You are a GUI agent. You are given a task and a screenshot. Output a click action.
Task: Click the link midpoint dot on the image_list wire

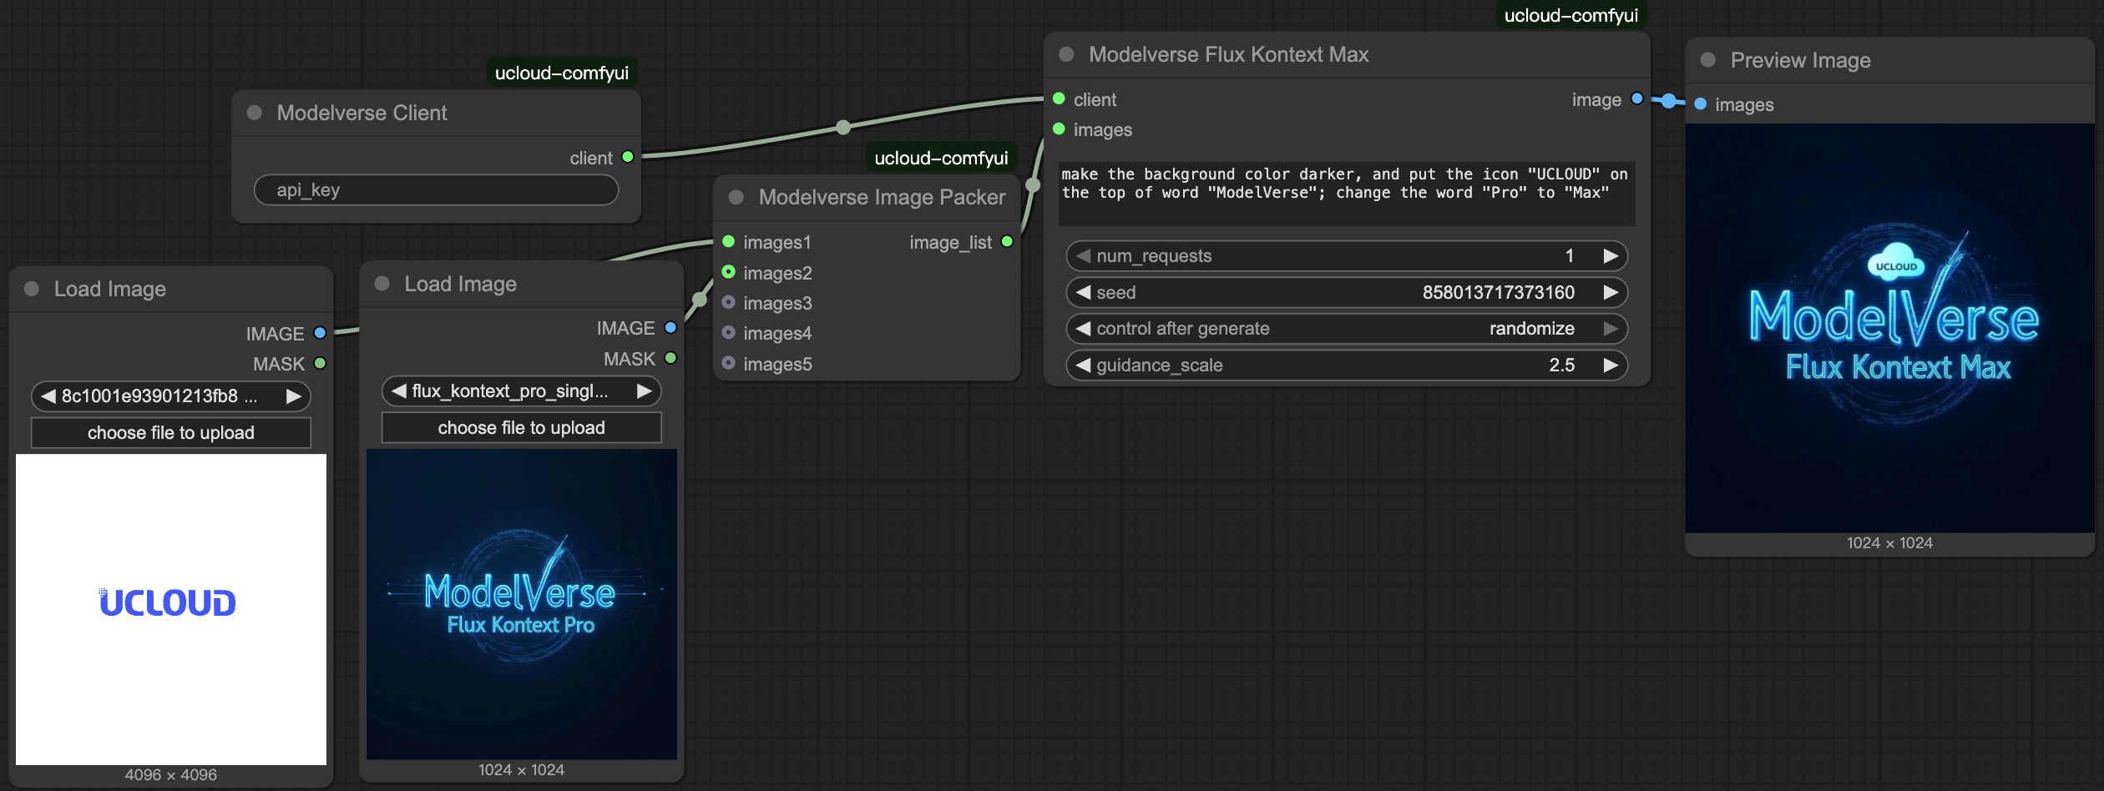click(1033, 184)
